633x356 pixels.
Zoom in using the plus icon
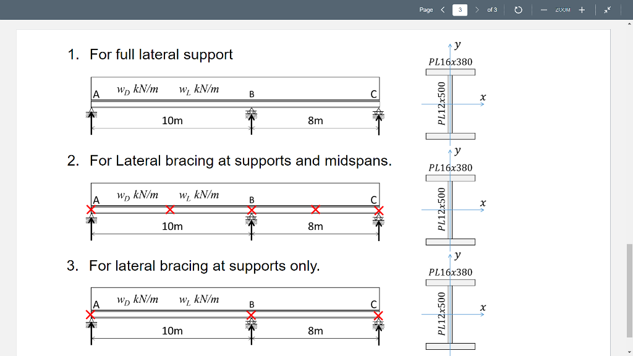pos(581,9)
